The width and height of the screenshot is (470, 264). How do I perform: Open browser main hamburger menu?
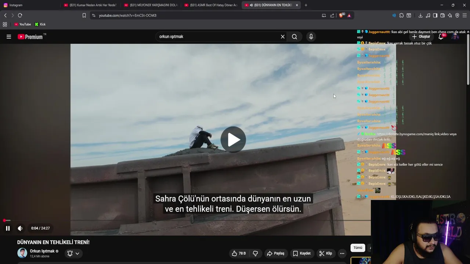pos(464,15)
